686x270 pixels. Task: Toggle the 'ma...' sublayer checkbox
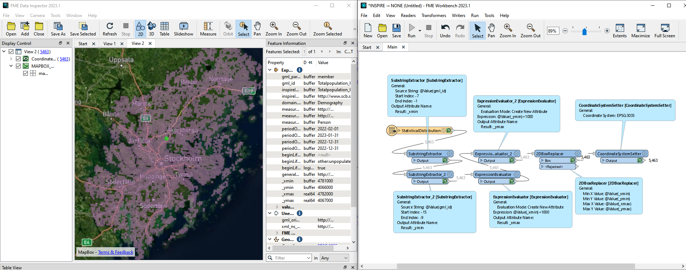coord(25,73)
